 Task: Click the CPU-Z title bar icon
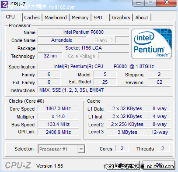tap(4, 4)
